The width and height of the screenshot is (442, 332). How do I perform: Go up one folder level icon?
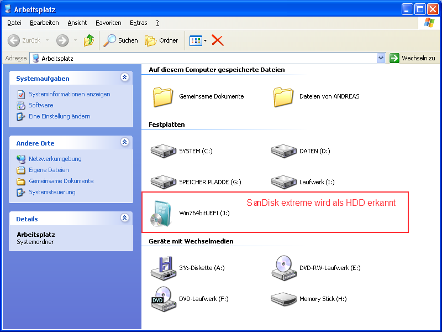[89, 40]
